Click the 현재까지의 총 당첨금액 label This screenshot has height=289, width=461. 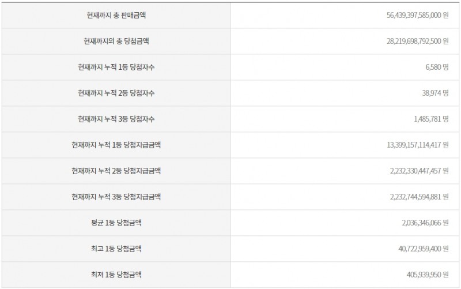pyautogui.click(x=116, y=41)
